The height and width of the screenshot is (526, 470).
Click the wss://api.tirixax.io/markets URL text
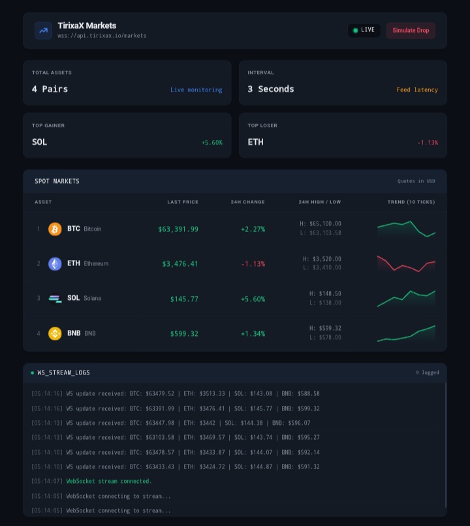coord(102,35)
